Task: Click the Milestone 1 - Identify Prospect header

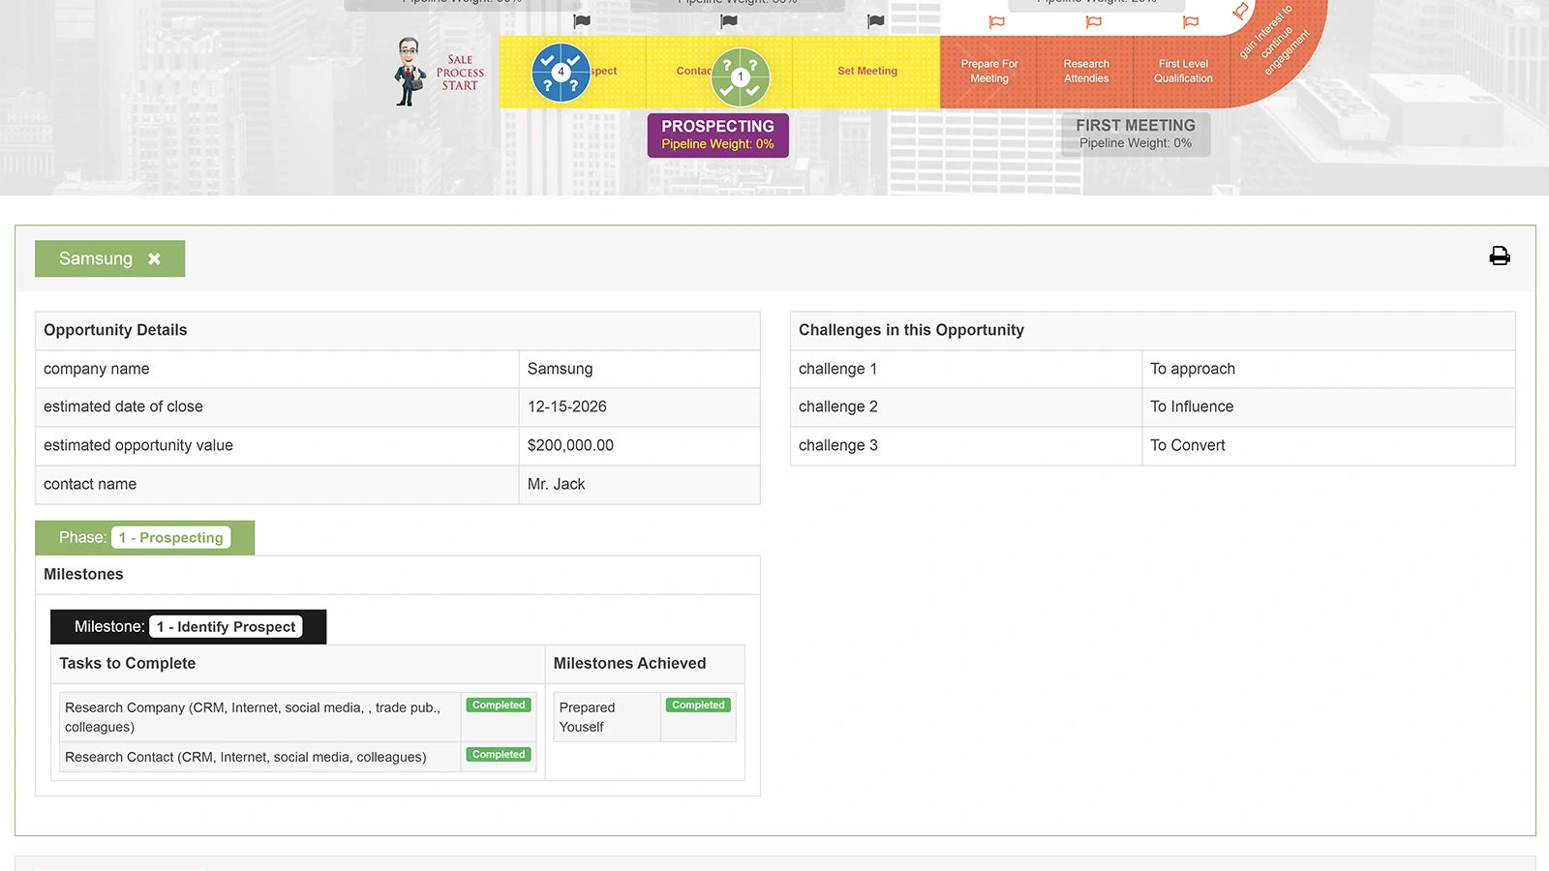Action: click(188, 627)
